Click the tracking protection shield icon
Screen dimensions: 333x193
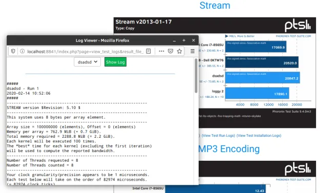13,51
